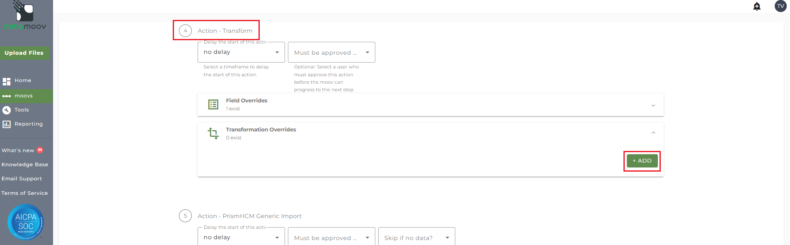Open Transform step 'Must be approved' dropdown
The width and height of the screenshot is (790, 245).
pyautogui.click(x=331, y=53)
